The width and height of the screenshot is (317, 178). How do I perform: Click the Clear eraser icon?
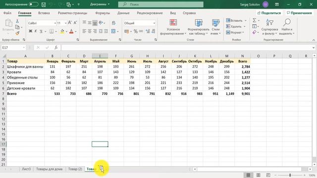click(254, 32)
